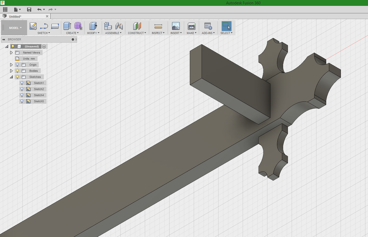Collapse the (Unsaved) root node
Image resolution: width=368 pixels, height=237 pixels.
pos(7,46)
